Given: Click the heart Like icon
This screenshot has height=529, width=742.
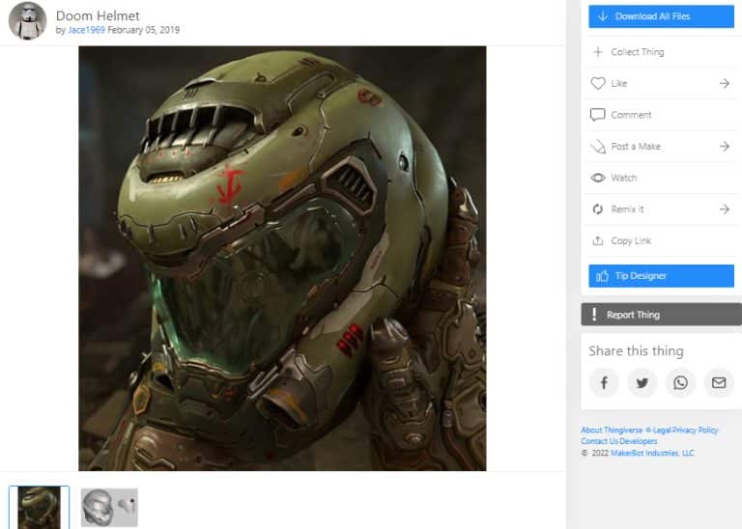Looking at the screenshot, I should coord(598,83).
